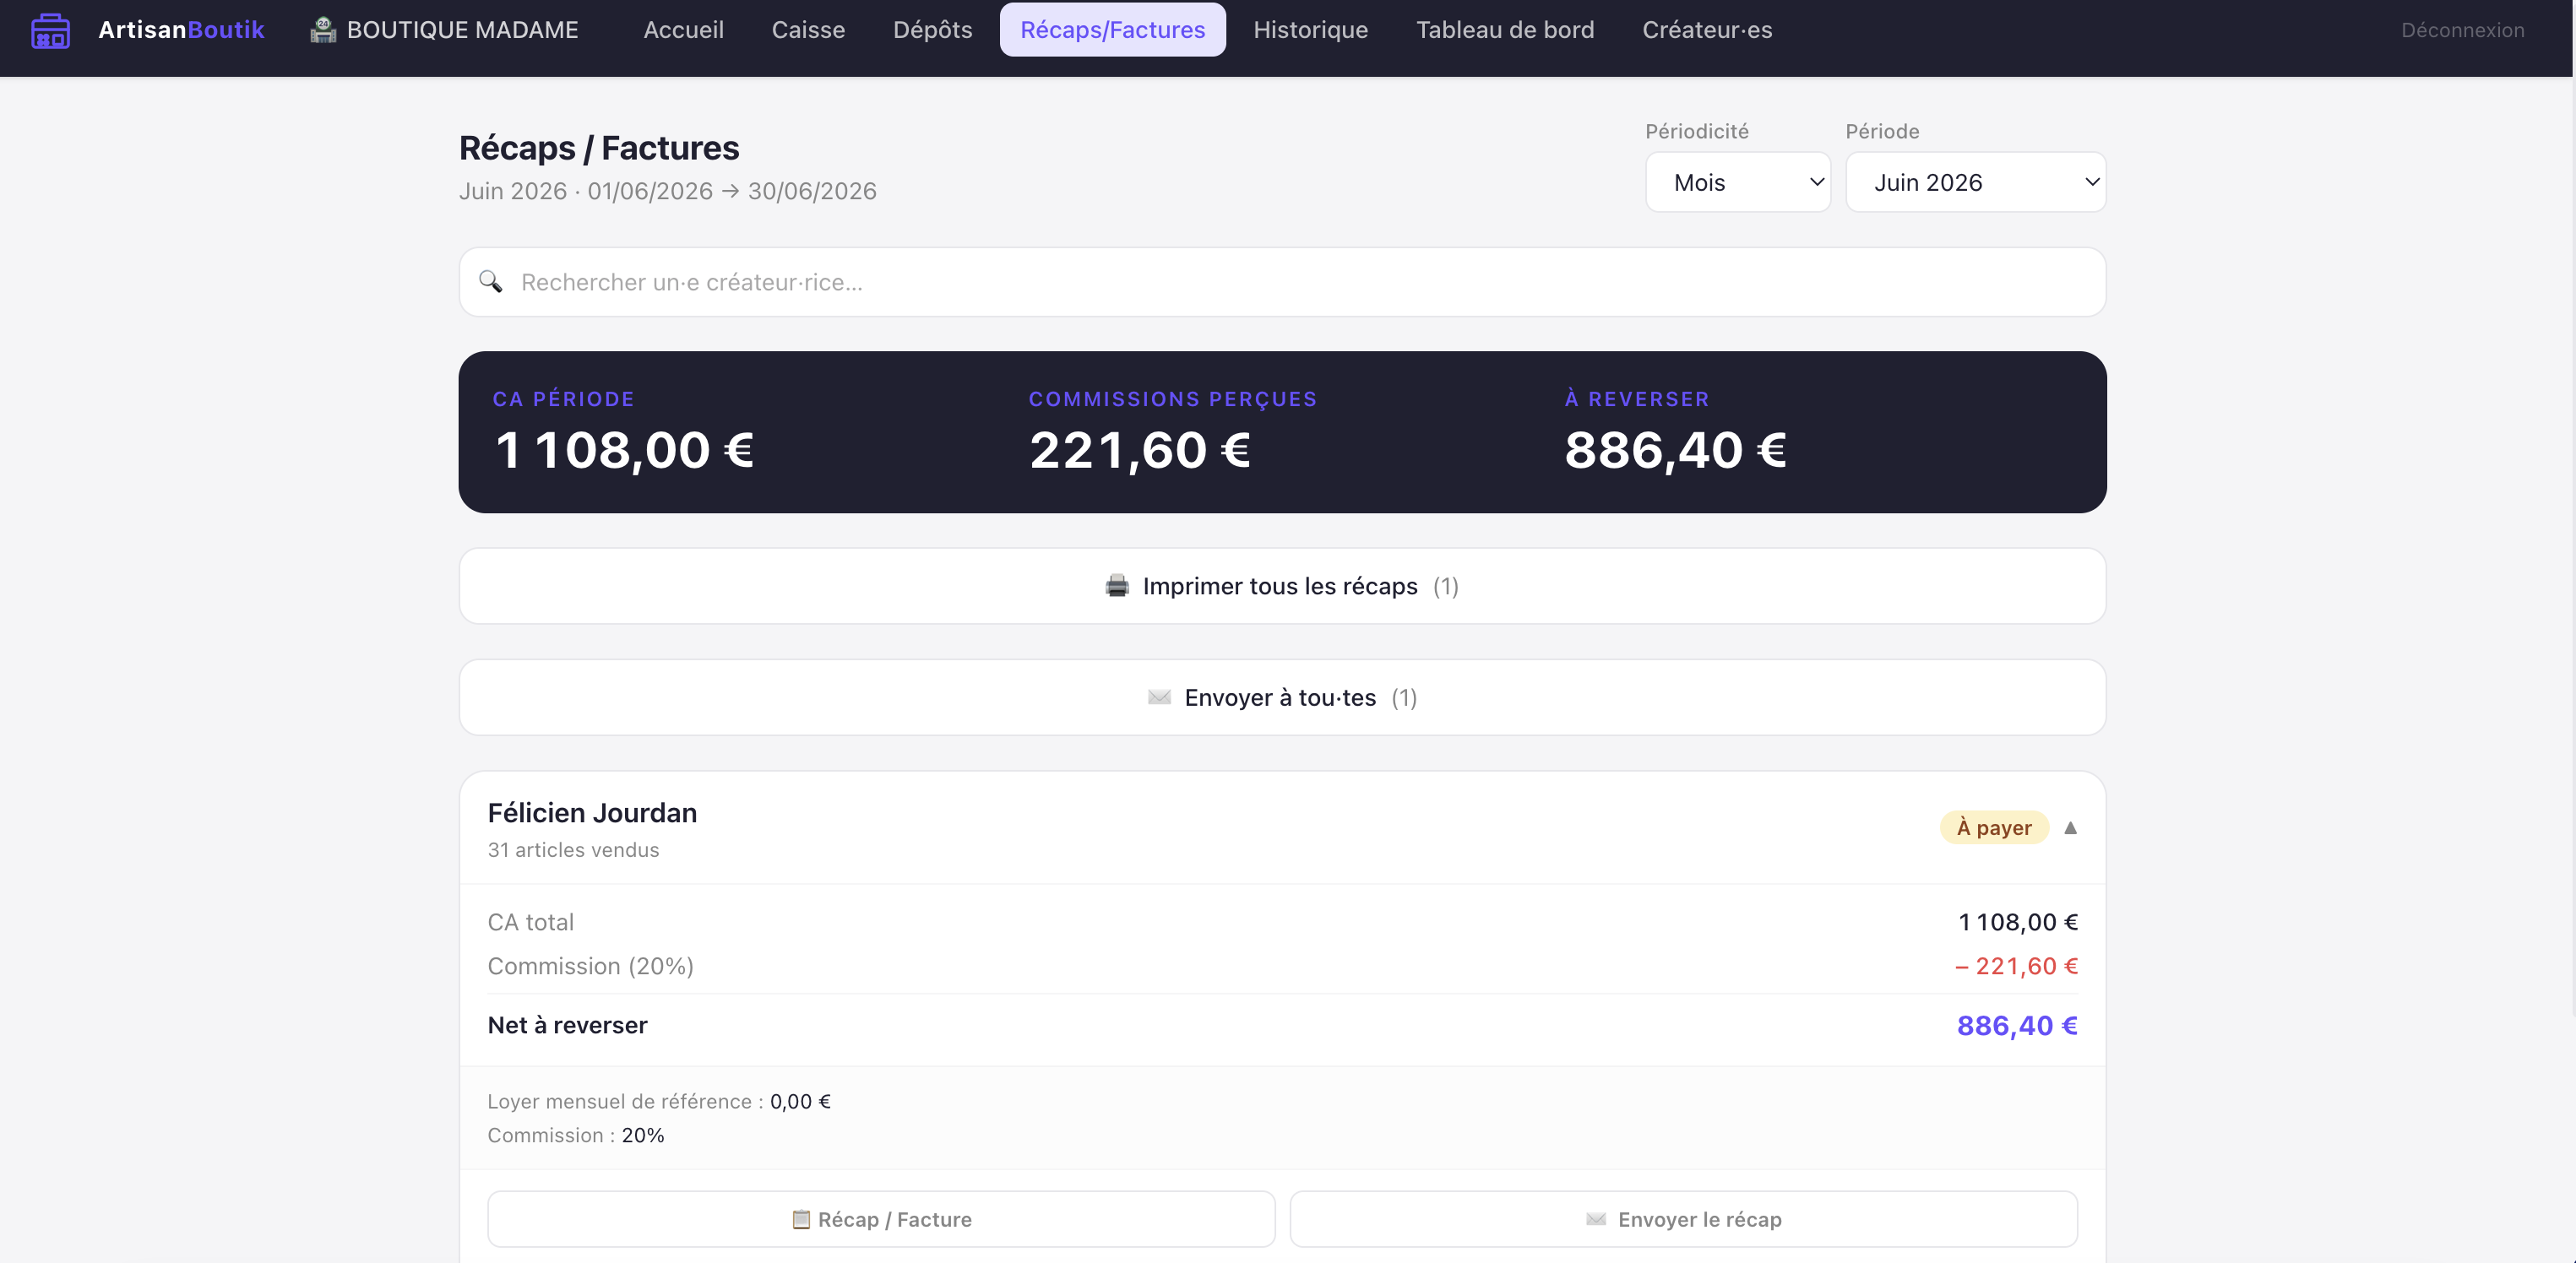Open the Tableau de bord menu item

pyautogui.click(x=1505, y=30)
